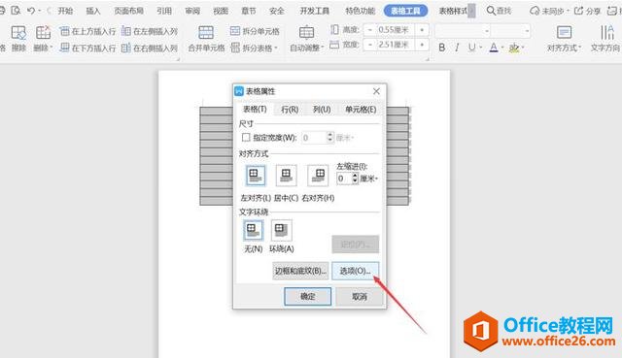Open the font color dropdown arrow
This screenshot has width=622, height=358.
tap(502, 48)
